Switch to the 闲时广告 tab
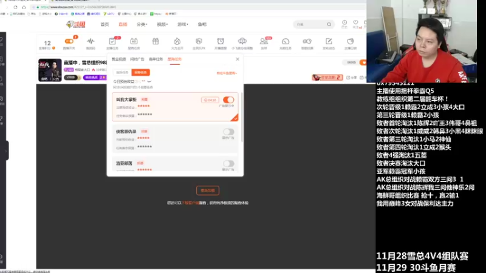This screenshot has height=273, width=486. pyautogui.click(x=137, y=59)
